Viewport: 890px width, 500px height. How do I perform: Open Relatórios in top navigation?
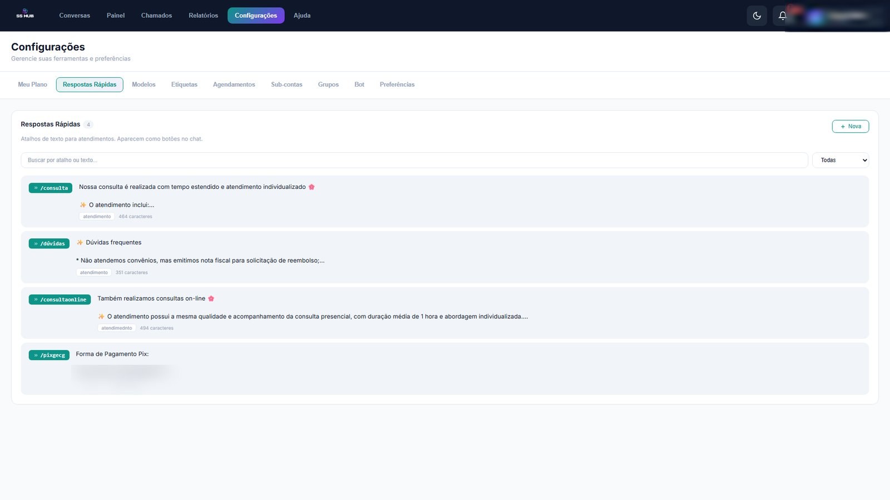[x=203, y=16]
